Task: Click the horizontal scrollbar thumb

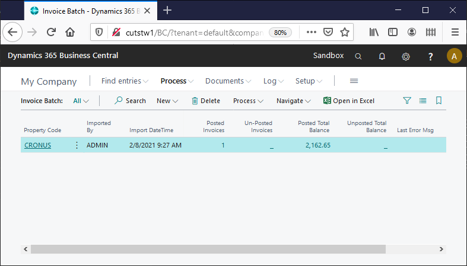Action: (208, 249)
